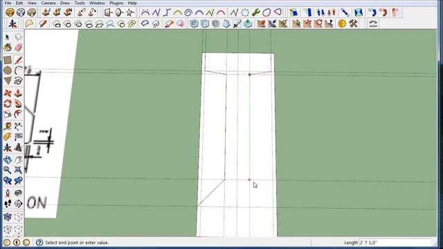Click the sword-shaped plugin icon
Viewport: 443px width, 249px height.
click(237, 24)
